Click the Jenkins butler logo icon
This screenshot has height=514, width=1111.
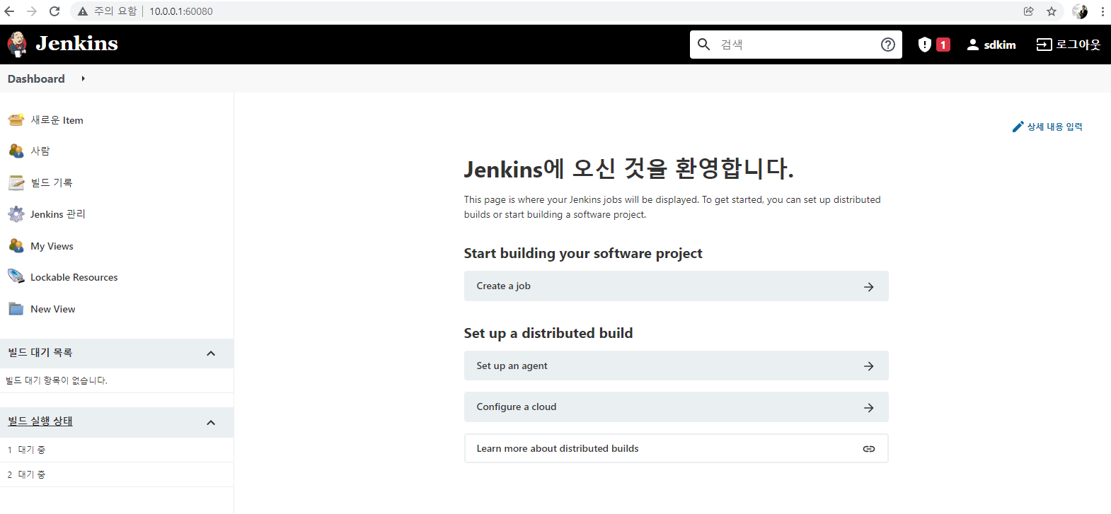[17, 44]
